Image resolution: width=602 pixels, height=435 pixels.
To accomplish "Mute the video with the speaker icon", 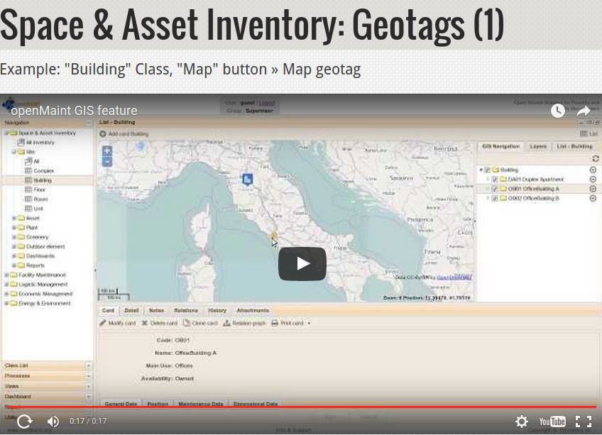I will click(x=53, y=422).
